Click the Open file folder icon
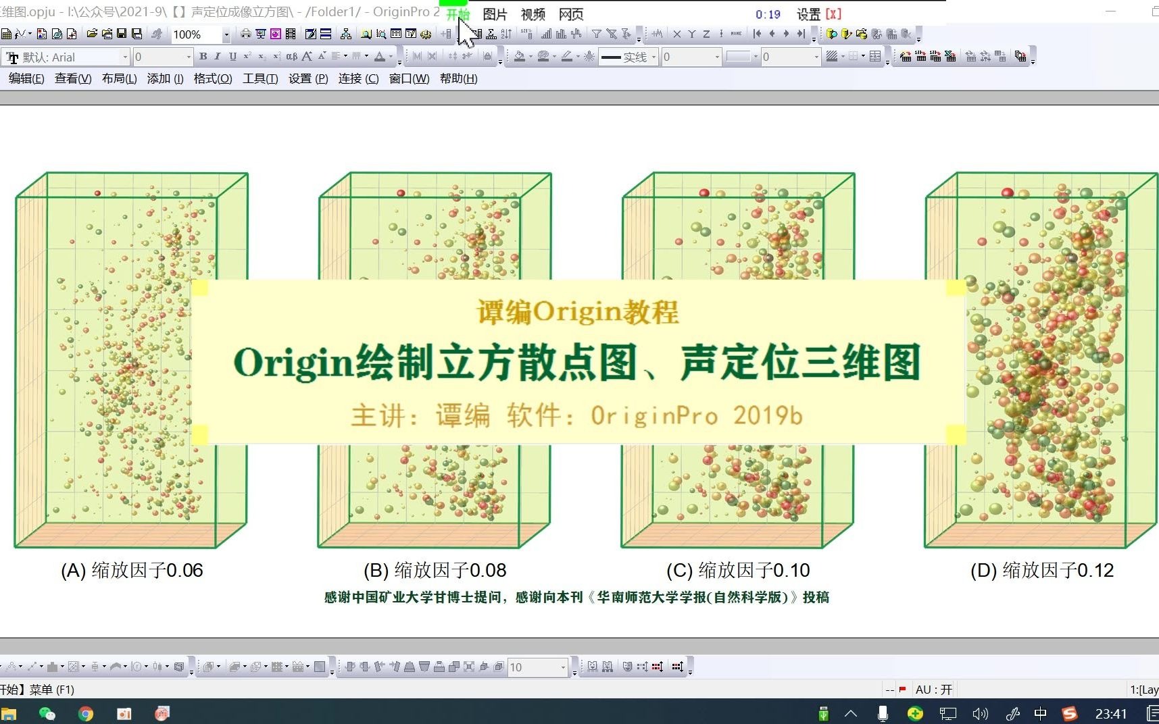This screenshot has width=1159, height=724. tap(92, 34)
